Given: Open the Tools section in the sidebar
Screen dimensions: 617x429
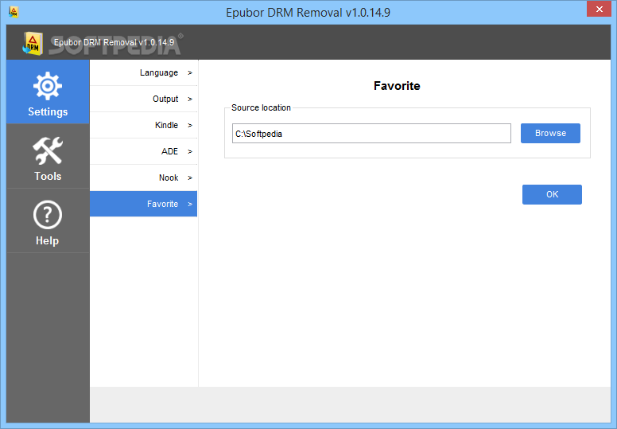Looking at the screenshot, I should point(48,156).
